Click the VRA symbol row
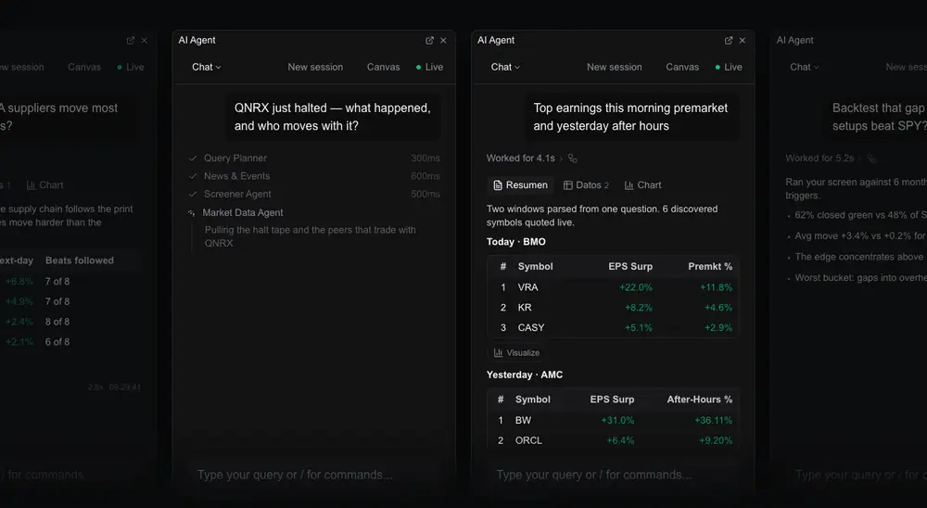The image size is (927, 508). 613,287
